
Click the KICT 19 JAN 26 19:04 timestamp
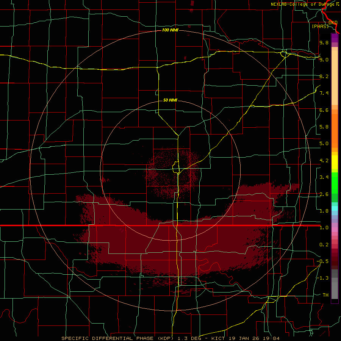tap(245, 338)
